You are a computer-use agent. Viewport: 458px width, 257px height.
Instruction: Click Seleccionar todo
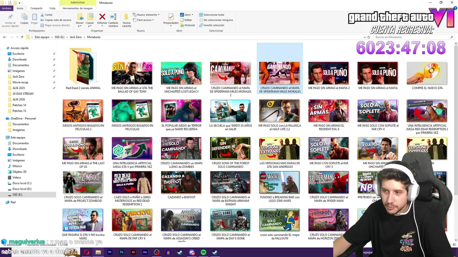click(211, 15)
